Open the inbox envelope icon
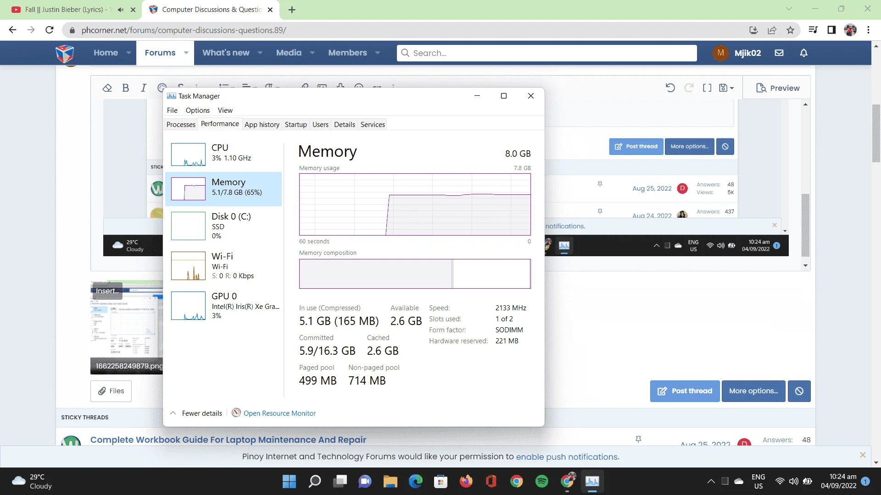 pyautogui.click(x=779, y=53)
